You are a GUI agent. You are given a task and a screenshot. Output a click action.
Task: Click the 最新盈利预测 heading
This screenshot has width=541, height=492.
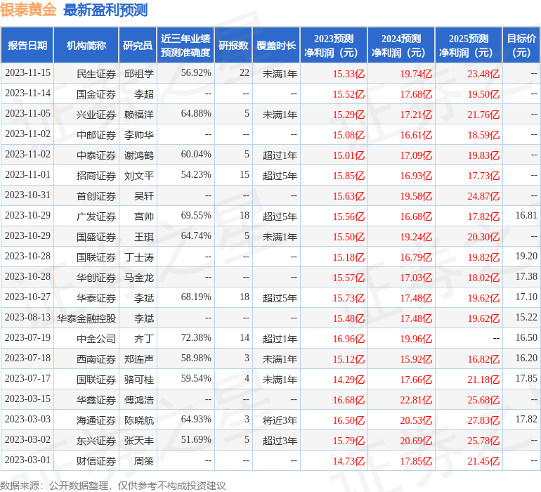click(105, 10)
